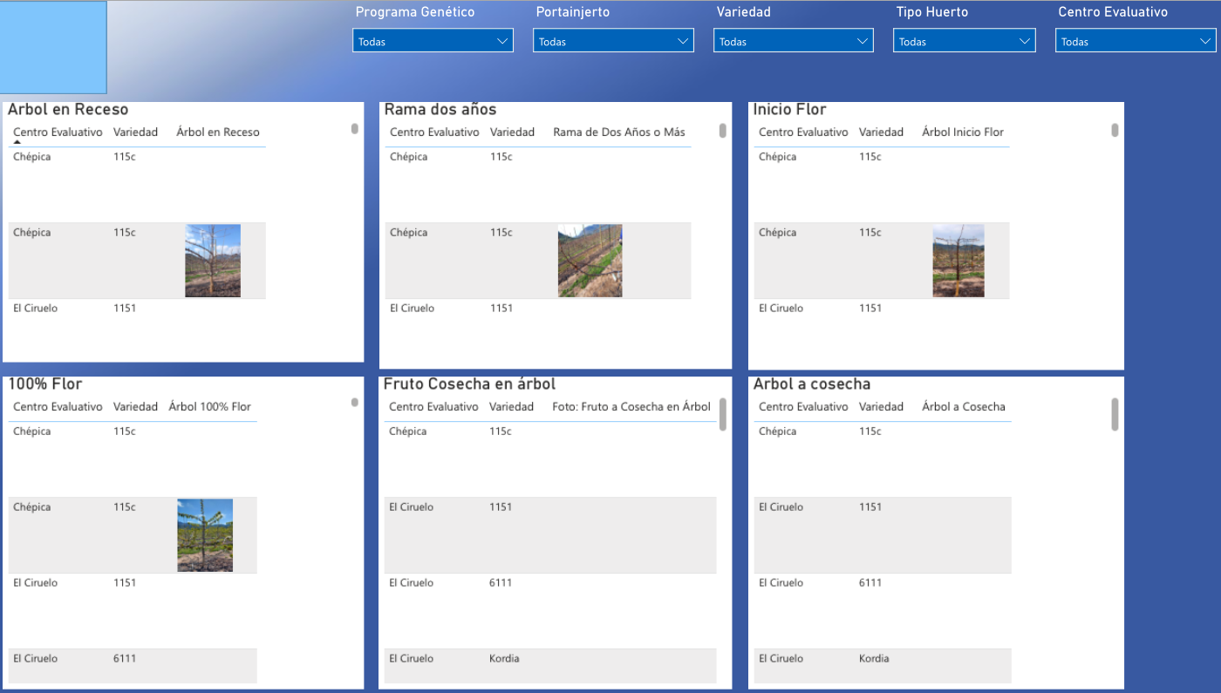The width and height of the screenshot is (1221, 693).
Task: Click the scrollbar handle of 100% Flor table
Action: (355, 402)
